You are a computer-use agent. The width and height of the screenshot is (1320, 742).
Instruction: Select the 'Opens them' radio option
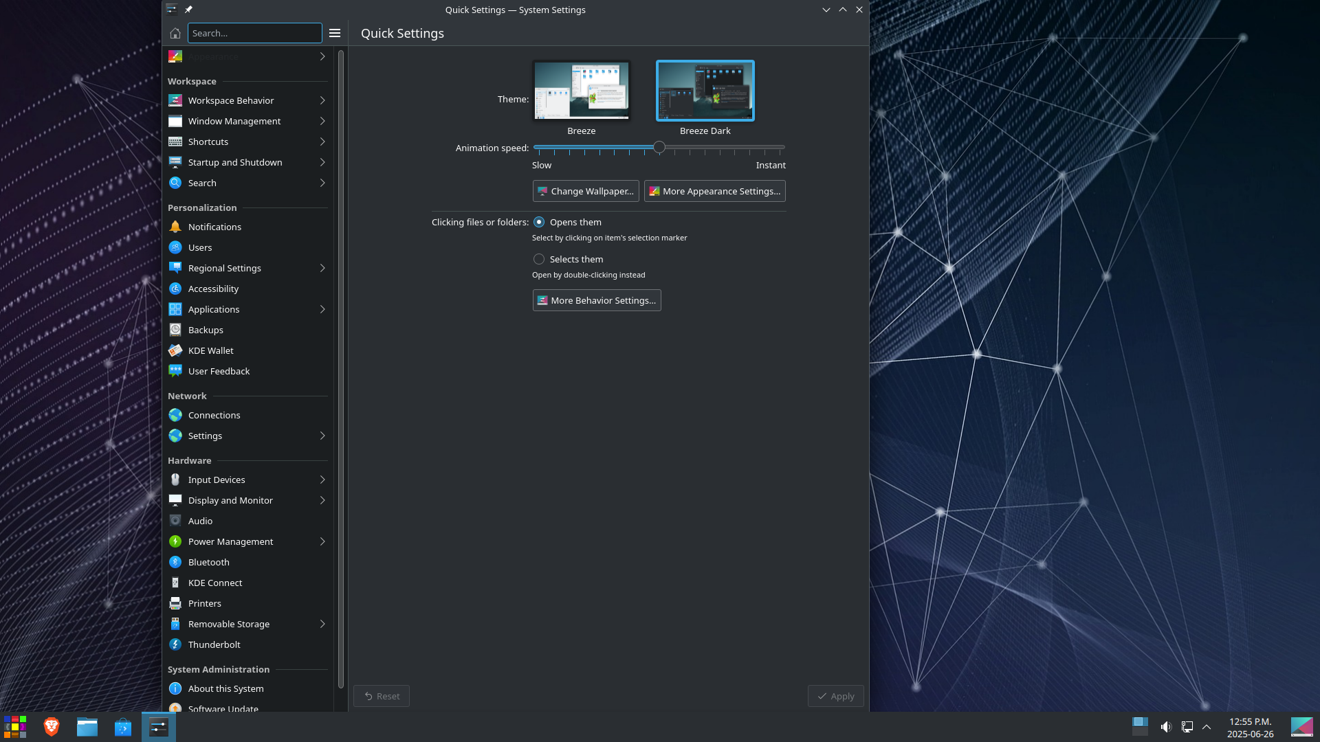click(539, 222)
